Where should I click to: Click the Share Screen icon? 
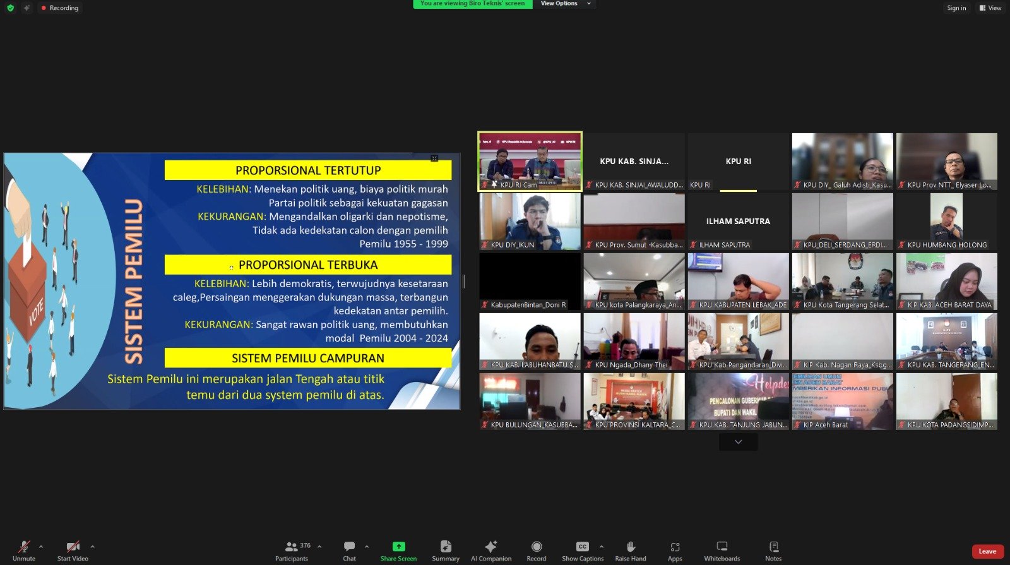[x=398, y=547]
